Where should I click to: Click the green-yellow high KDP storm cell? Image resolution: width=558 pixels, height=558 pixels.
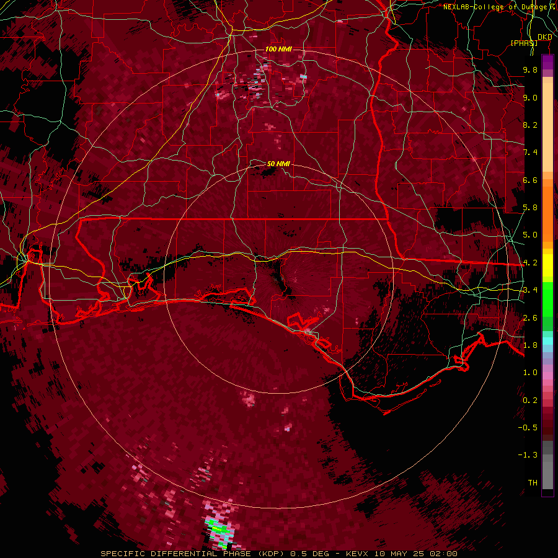coord(219,529)
